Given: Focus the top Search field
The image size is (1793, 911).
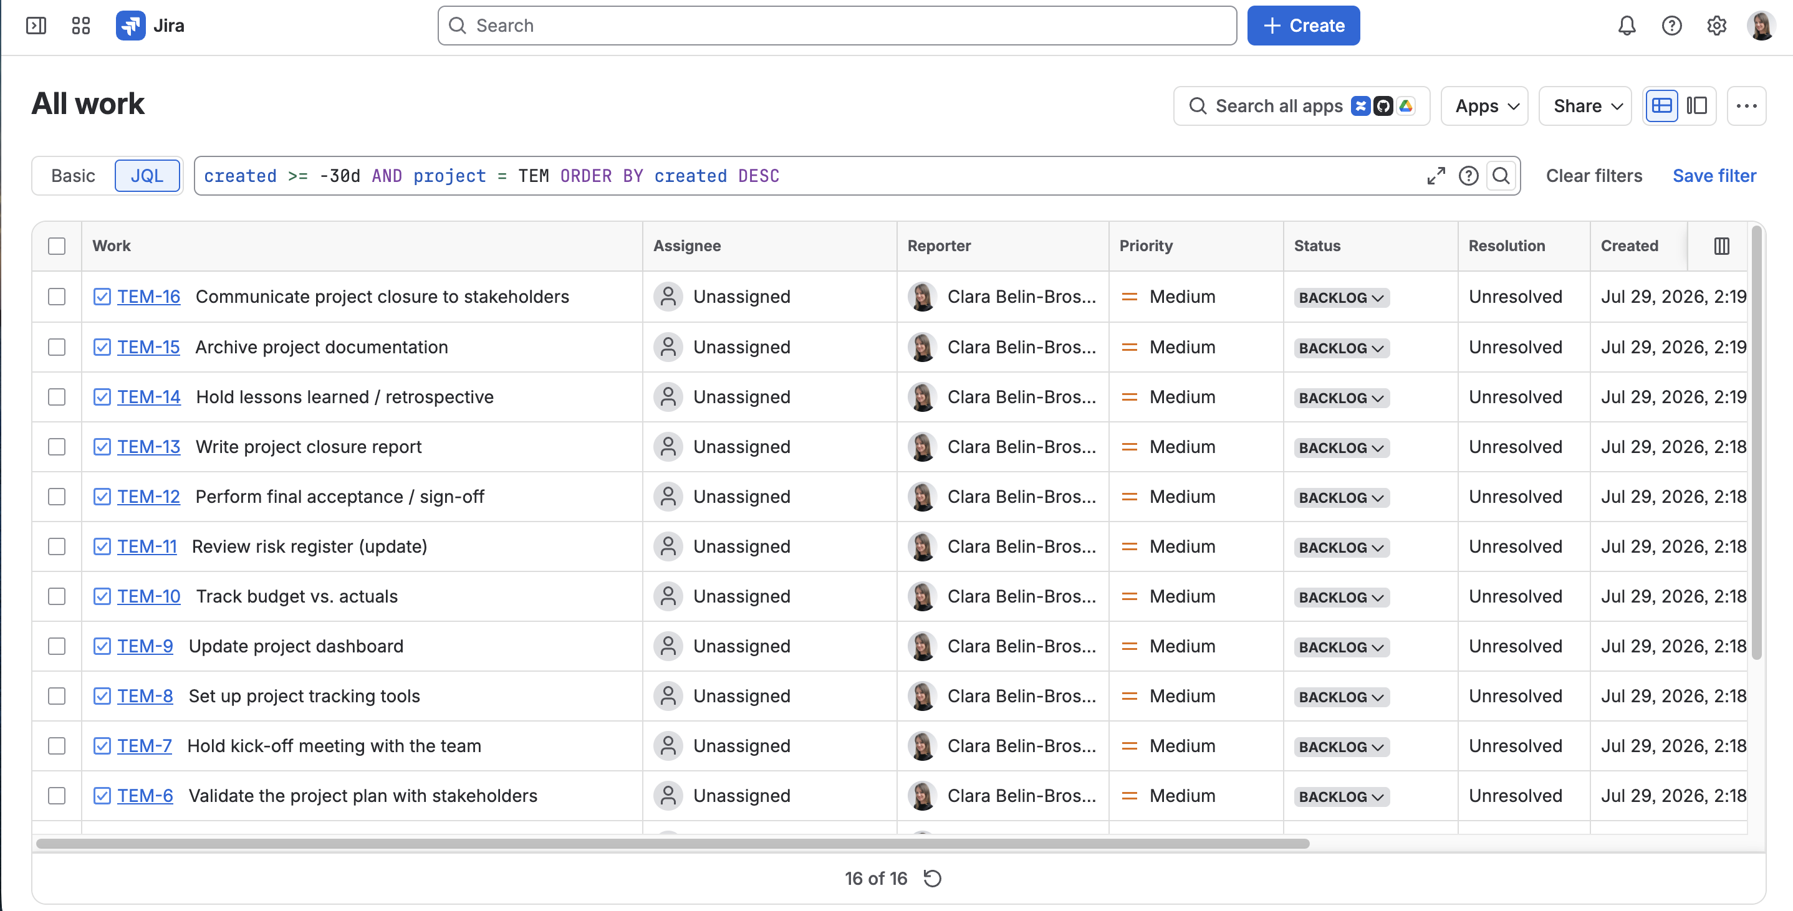Looking at the screenshot, I should point(837,26).
